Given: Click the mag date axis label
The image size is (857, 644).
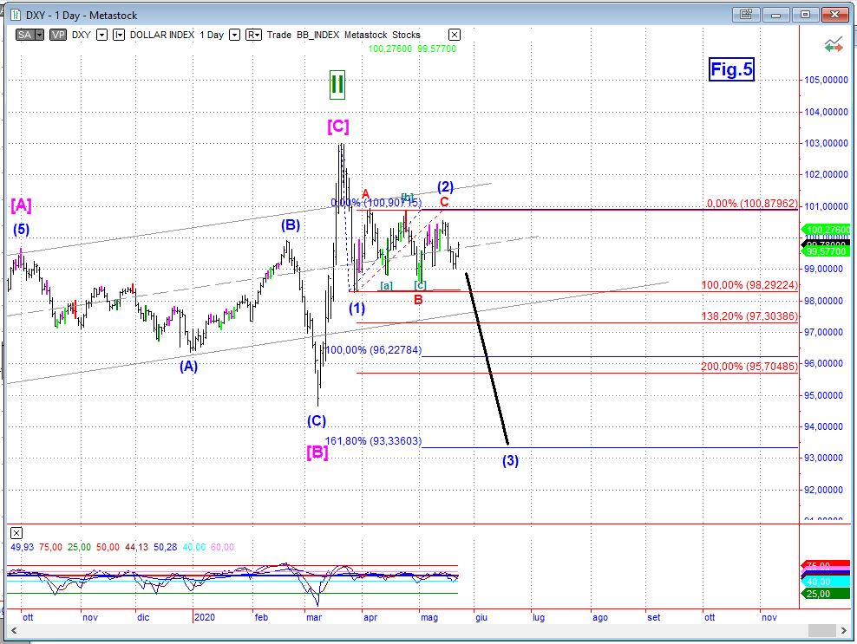Looking at the screenshot, I should (429, 618).
